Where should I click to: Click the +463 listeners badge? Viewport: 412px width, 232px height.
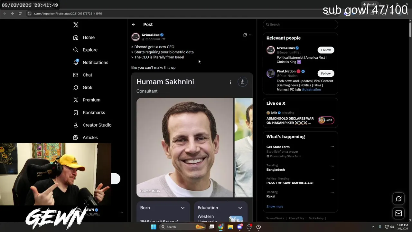[326, 120]
